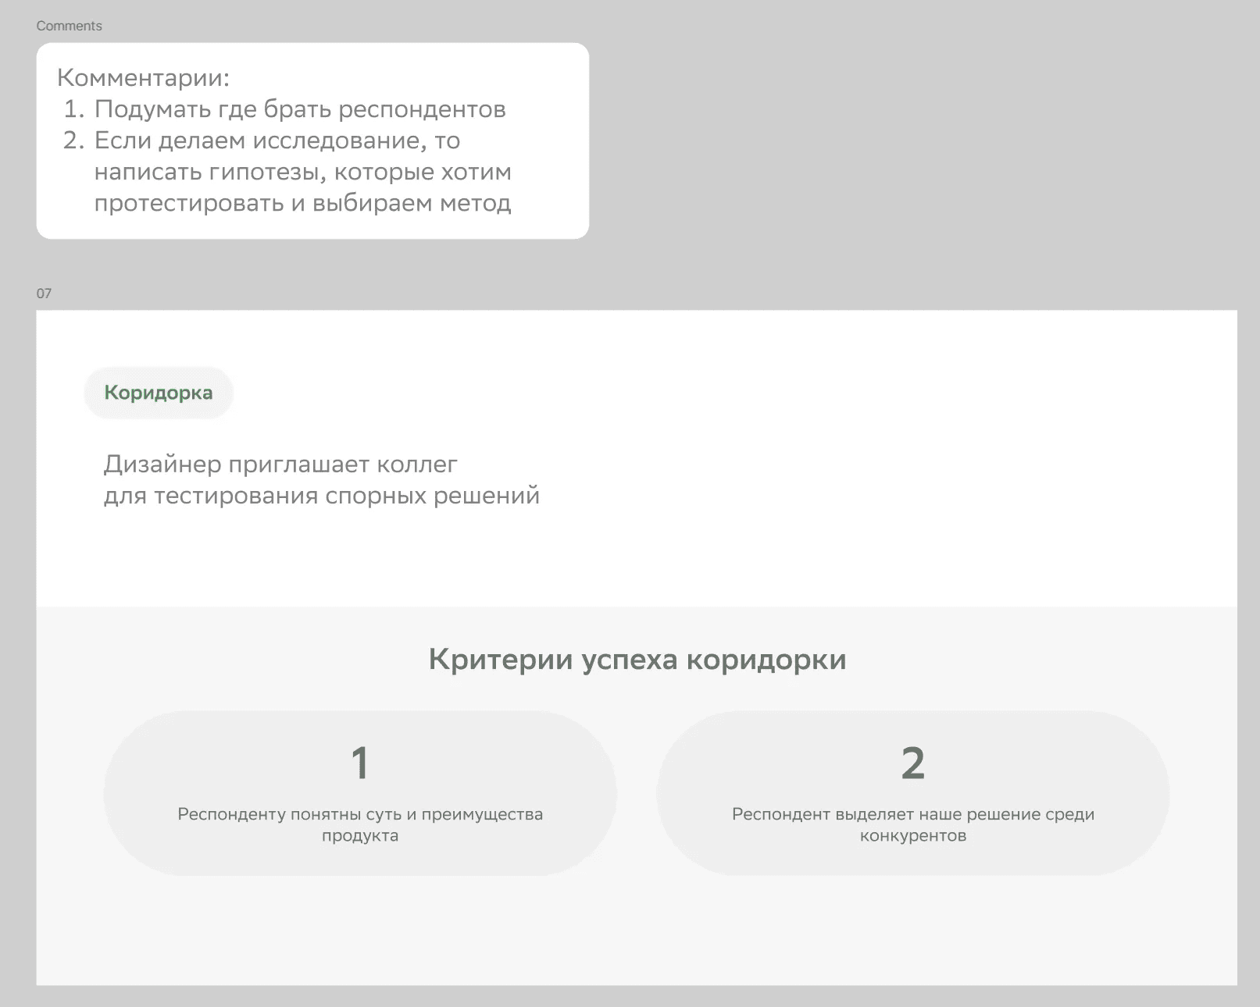Select the "07" frame label
Viewport: 1260px width, 1007px height.
pos(44,294)
